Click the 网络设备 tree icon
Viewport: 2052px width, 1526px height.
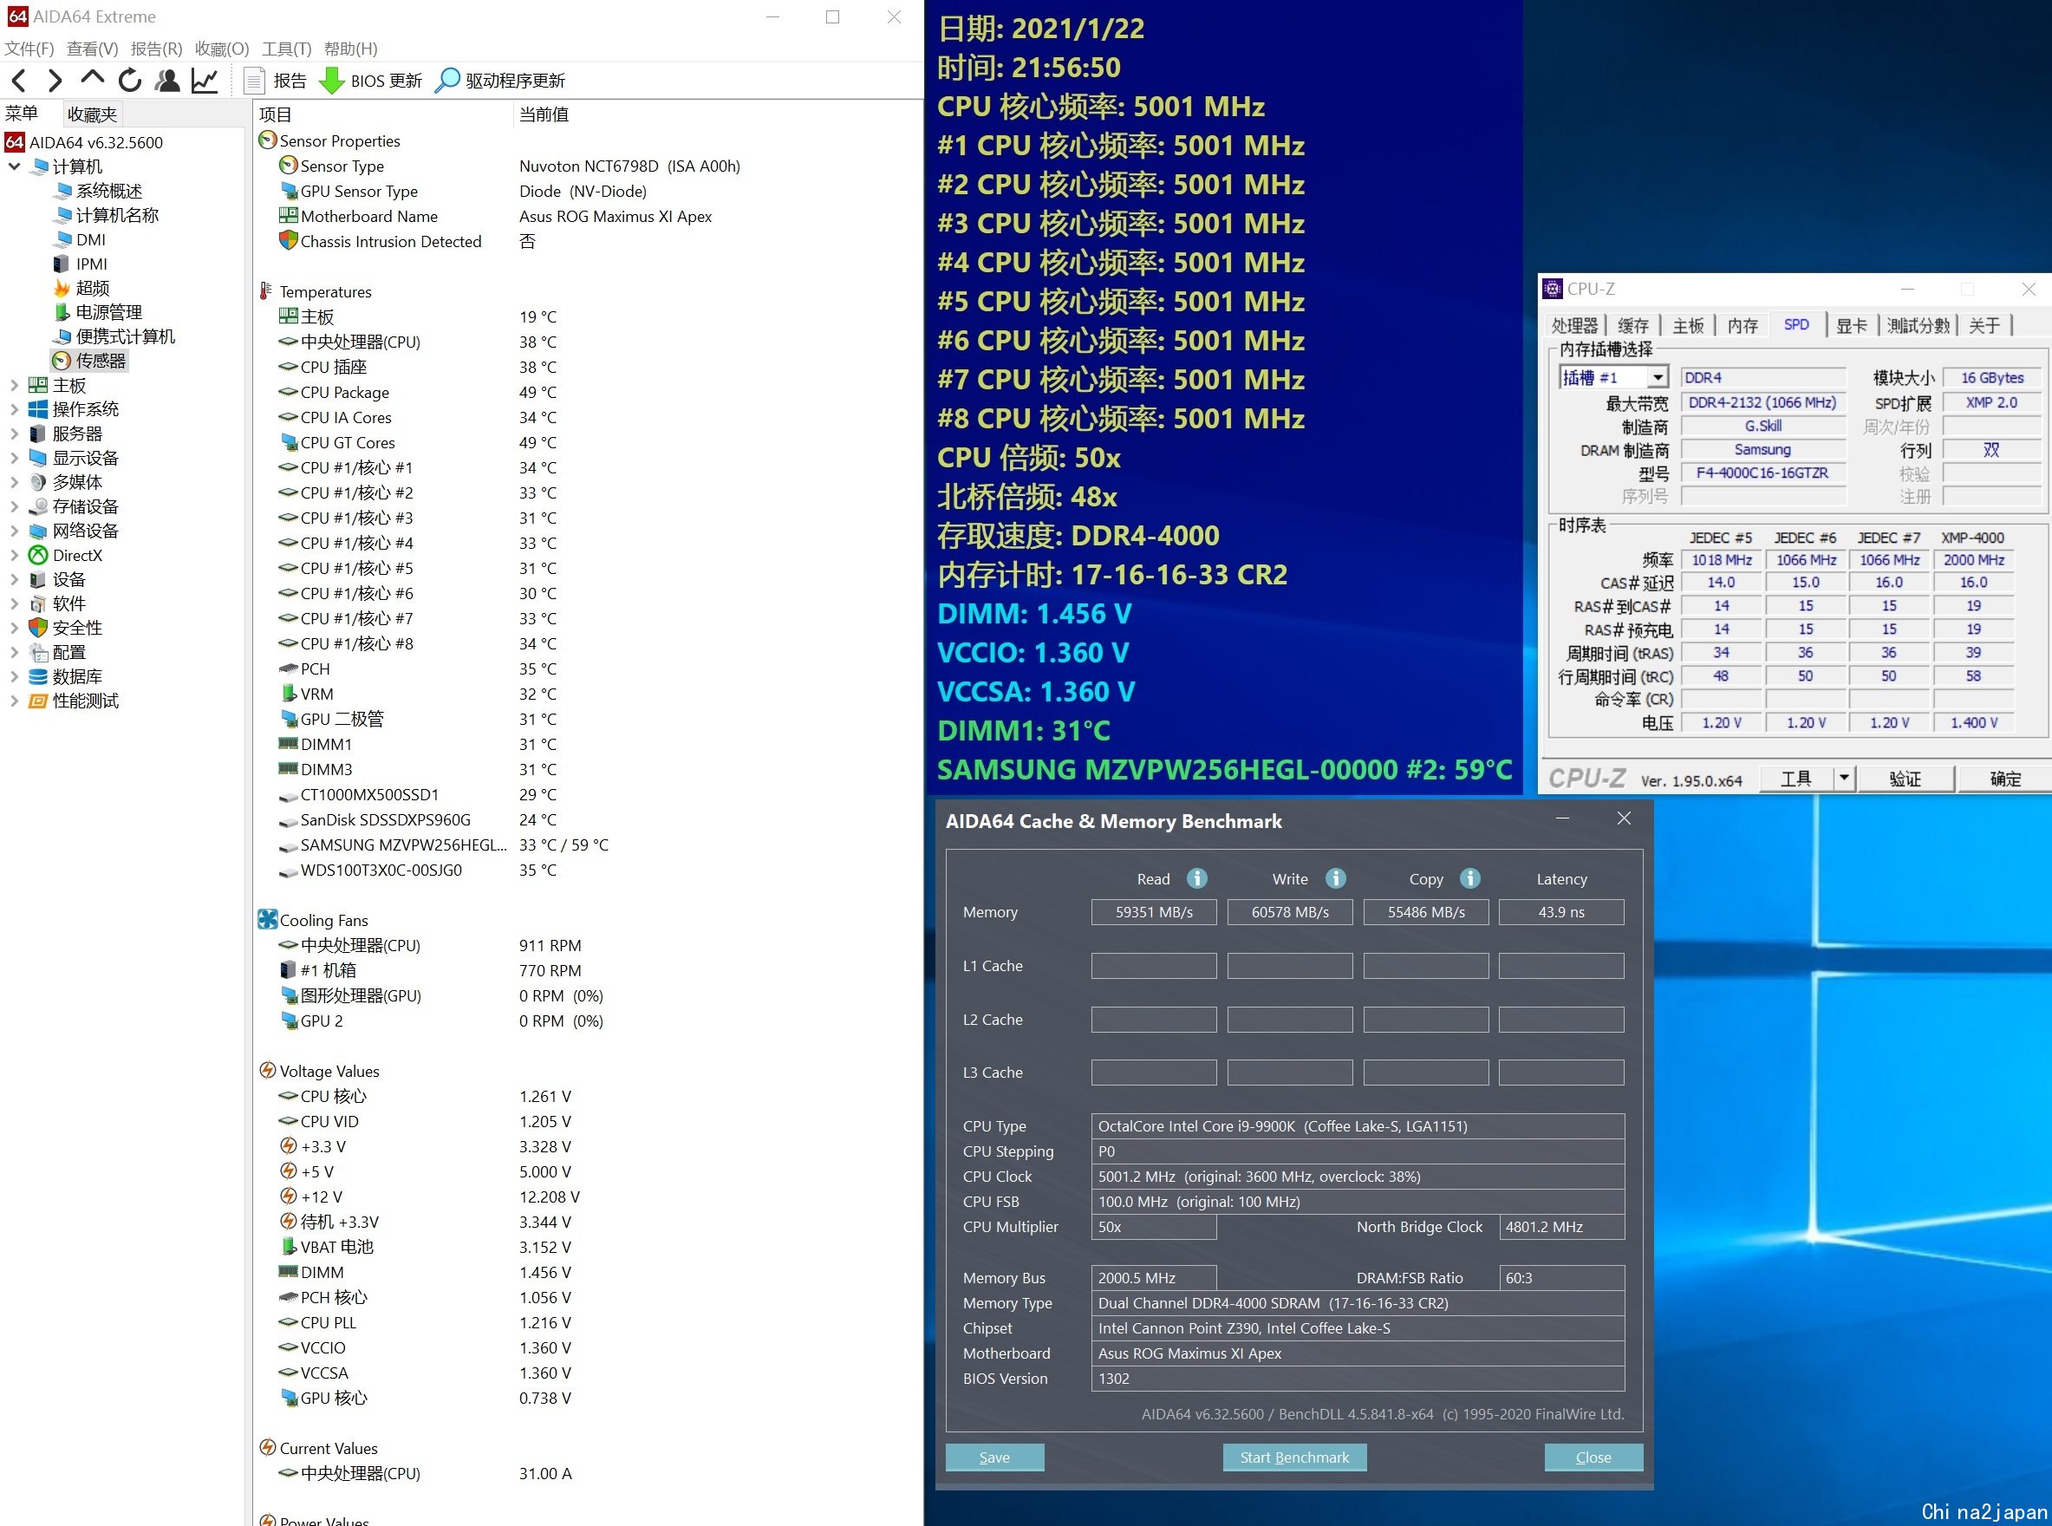coord(38,531)
